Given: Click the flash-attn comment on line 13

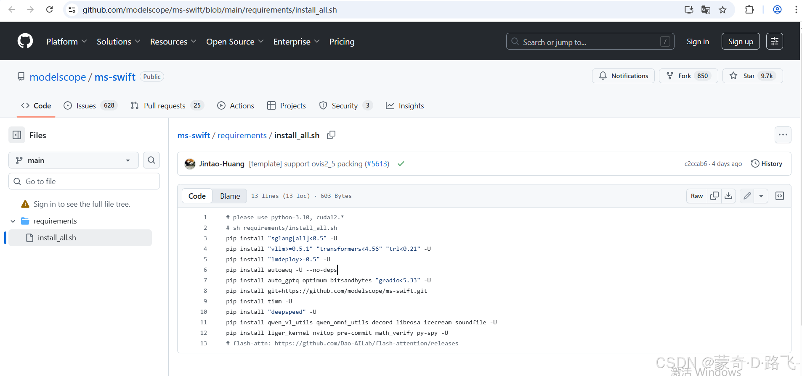Looking at the screenshot, I should 342,343.
